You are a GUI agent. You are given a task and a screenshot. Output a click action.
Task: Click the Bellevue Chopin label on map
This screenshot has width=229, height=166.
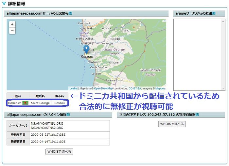click(x=115, y=80)
